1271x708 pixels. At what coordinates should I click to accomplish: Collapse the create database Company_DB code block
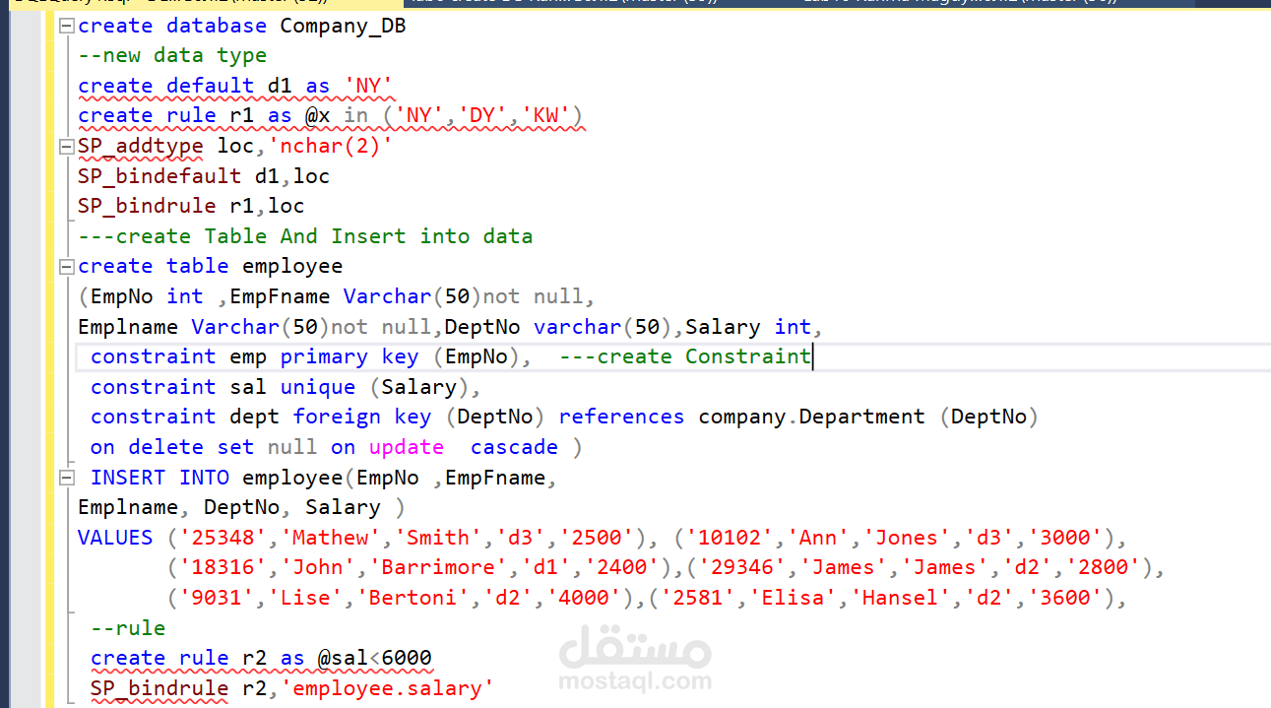click(x=66, y=27)
